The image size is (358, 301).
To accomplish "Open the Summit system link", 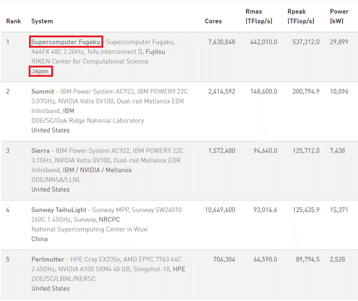I will coord(43,91).
